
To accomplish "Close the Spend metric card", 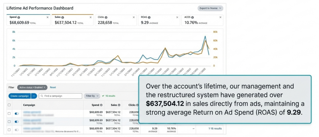I will click(x=48, y=18).
